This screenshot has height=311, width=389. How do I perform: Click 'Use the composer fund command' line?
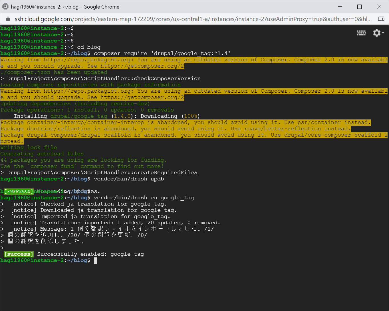(x=82, y=166)
